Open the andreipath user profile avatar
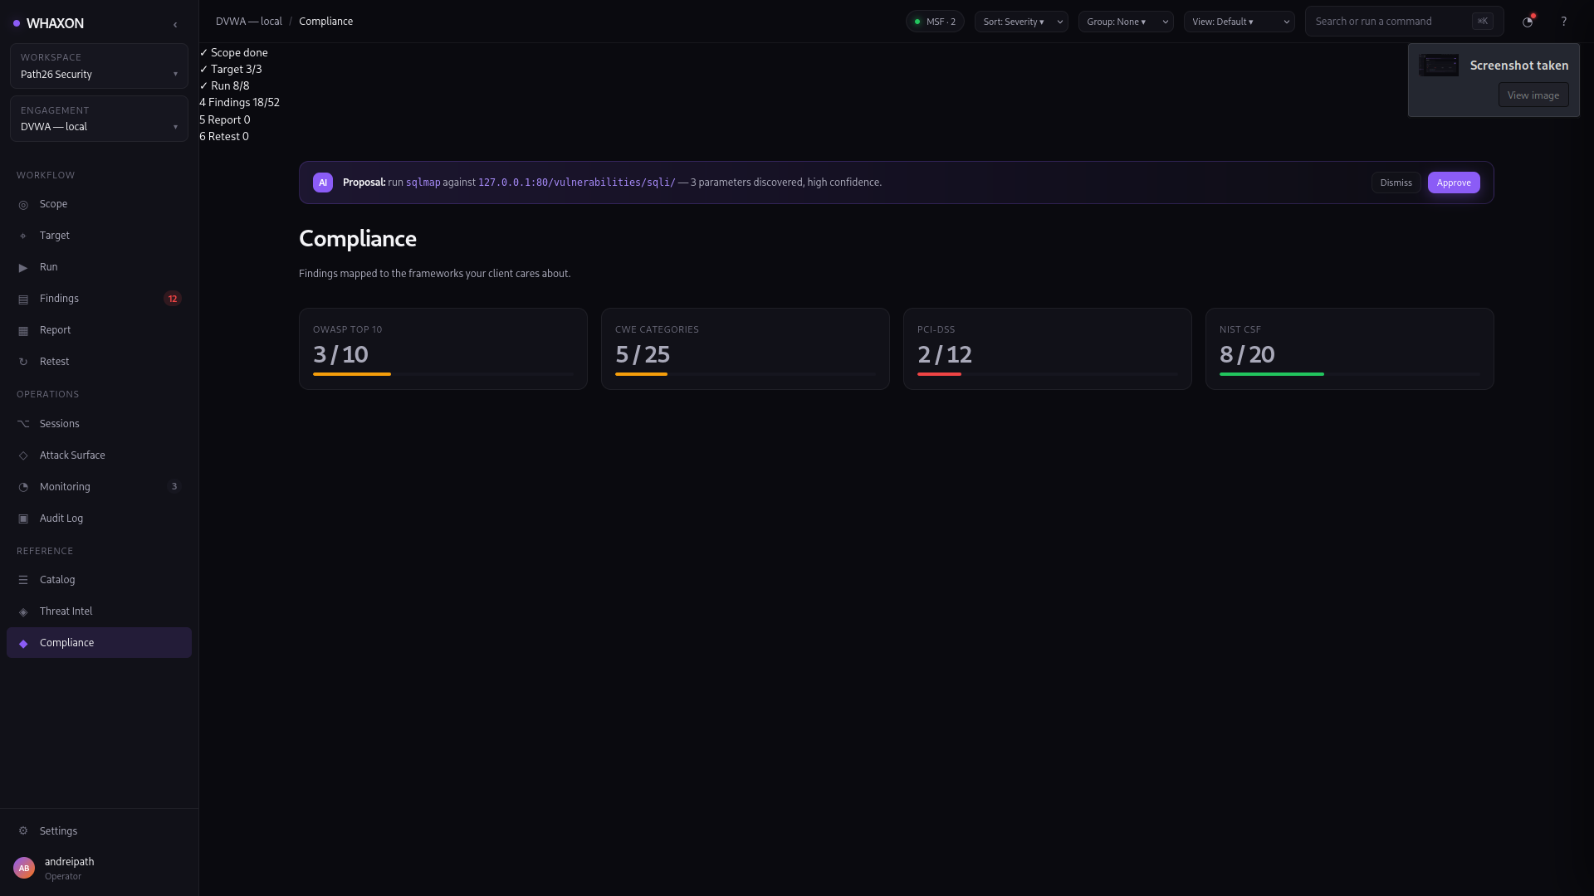Screen dimensions: 1594x896 pyautogui.click(x=24, y=868)
